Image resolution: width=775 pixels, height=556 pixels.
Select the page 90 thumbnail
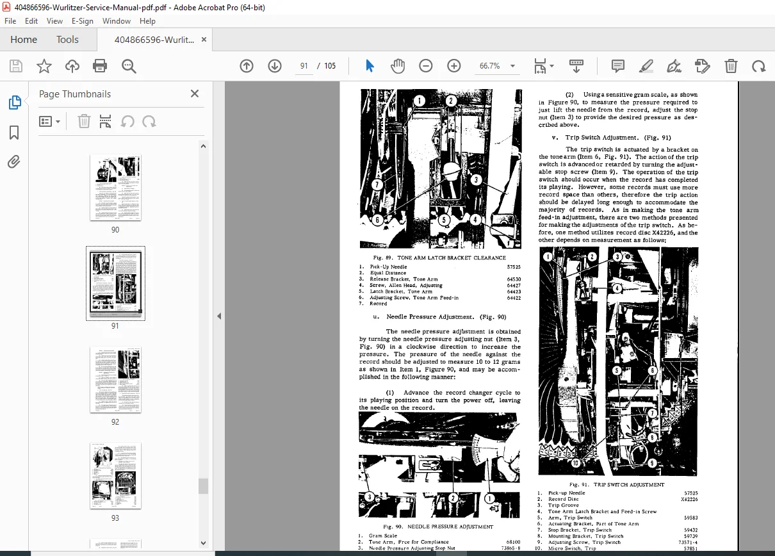coord(115,188)
